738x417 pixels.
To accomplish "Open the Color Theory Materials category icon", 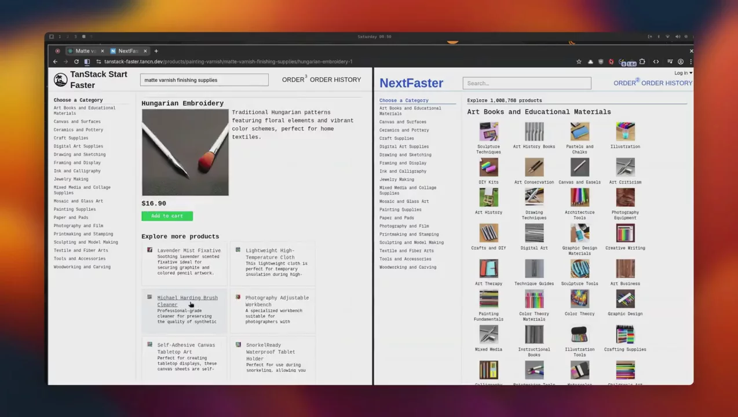I will (x=534, y=299).
